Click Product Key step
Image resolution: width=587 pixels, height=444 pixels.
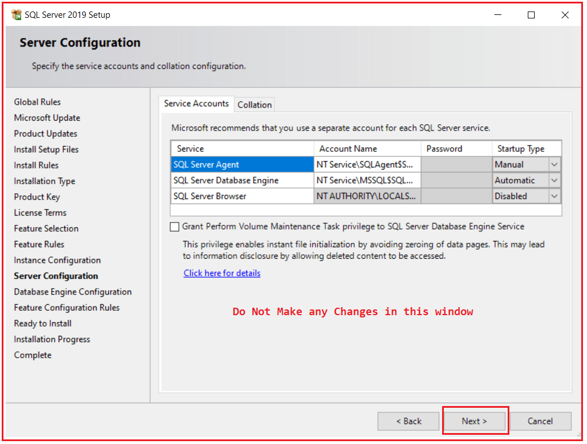coord(37,197)
